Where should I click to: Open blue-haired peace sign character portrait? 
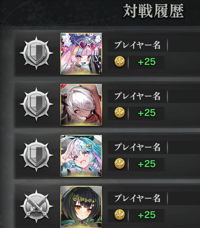(81, 156)
